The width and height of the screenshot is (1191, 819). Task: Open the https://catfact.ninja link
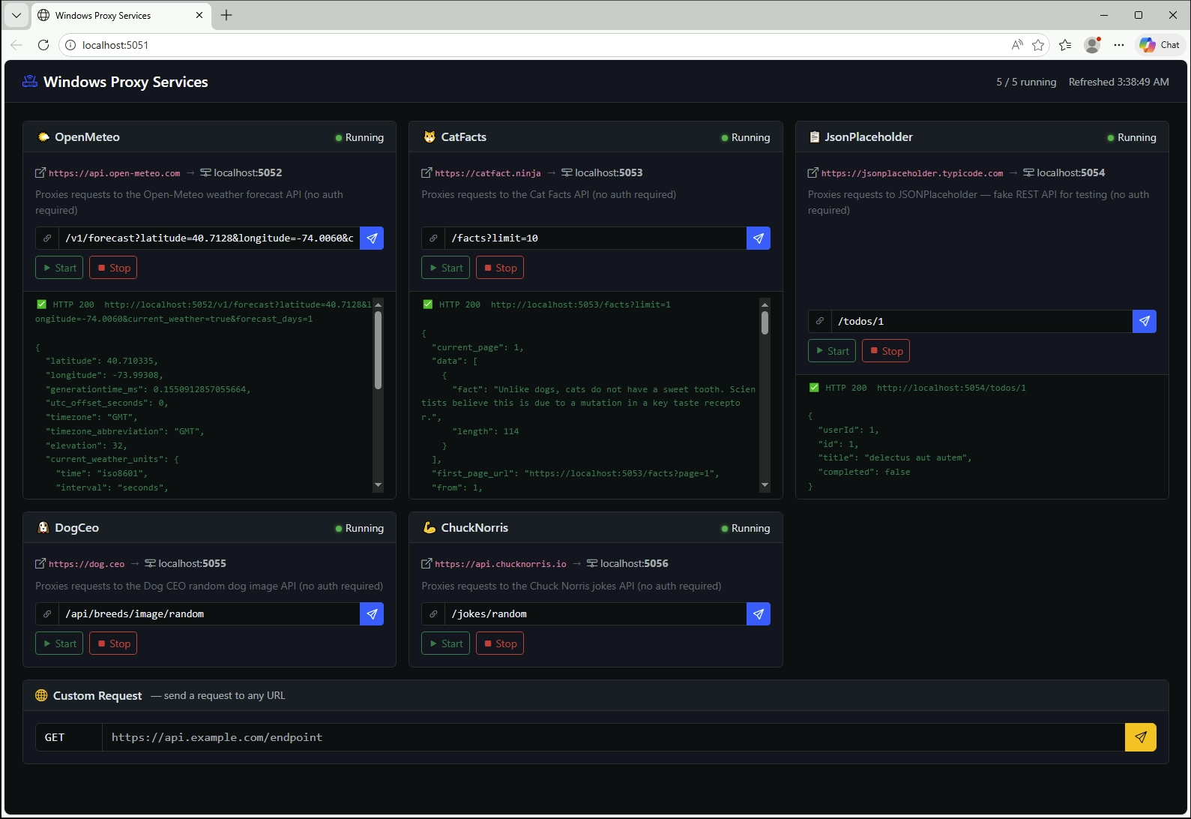[488, 173]
